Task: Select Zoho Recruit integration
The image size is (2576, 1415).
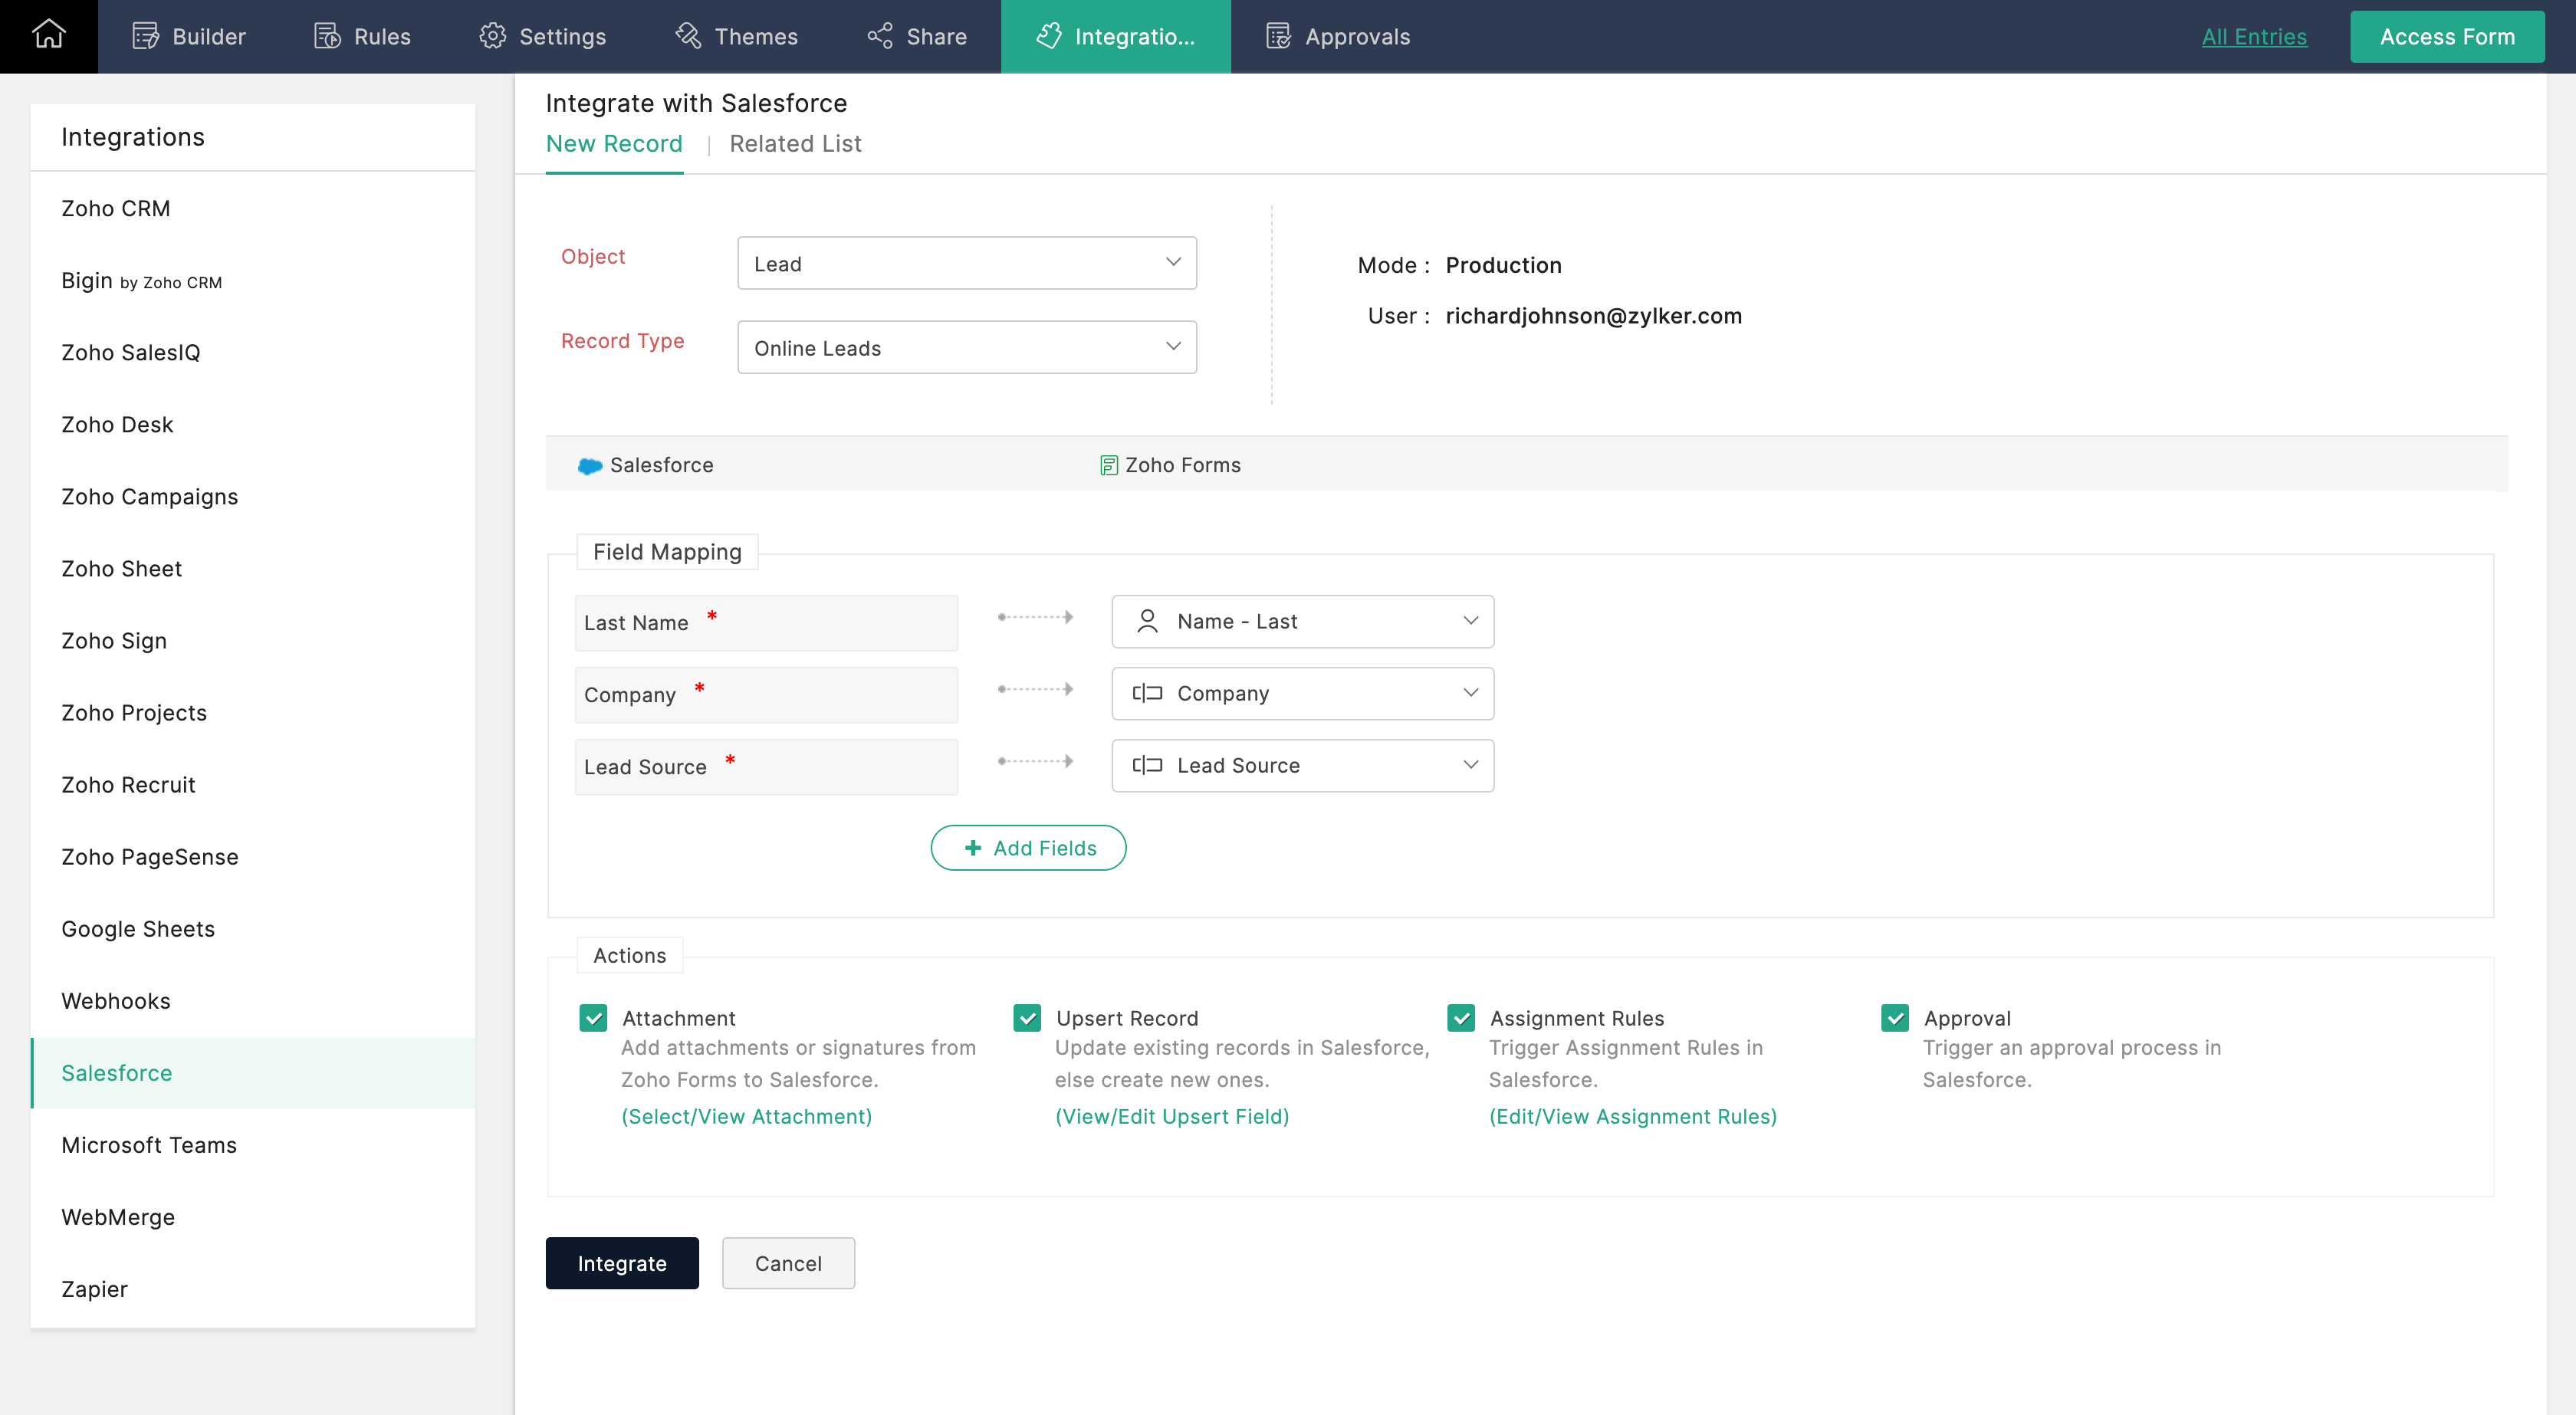Action: pos(253,784)
